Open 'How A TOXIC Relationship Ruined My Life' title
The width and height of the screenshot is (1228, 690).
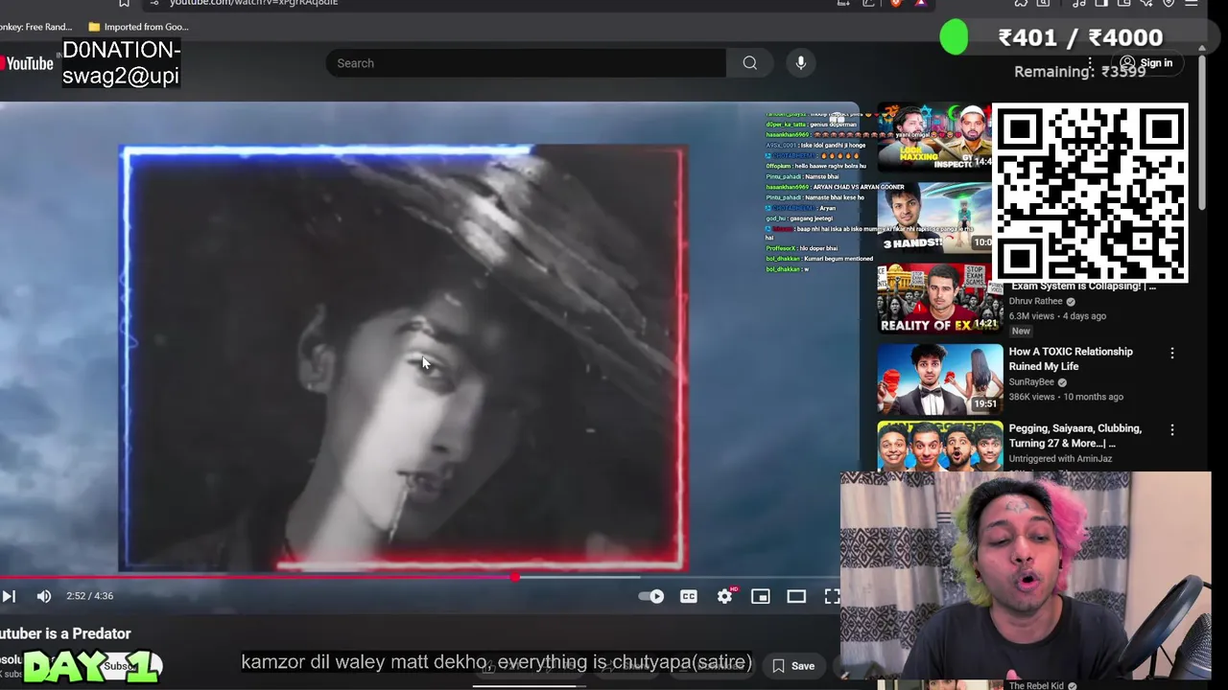click(1071, 359)
